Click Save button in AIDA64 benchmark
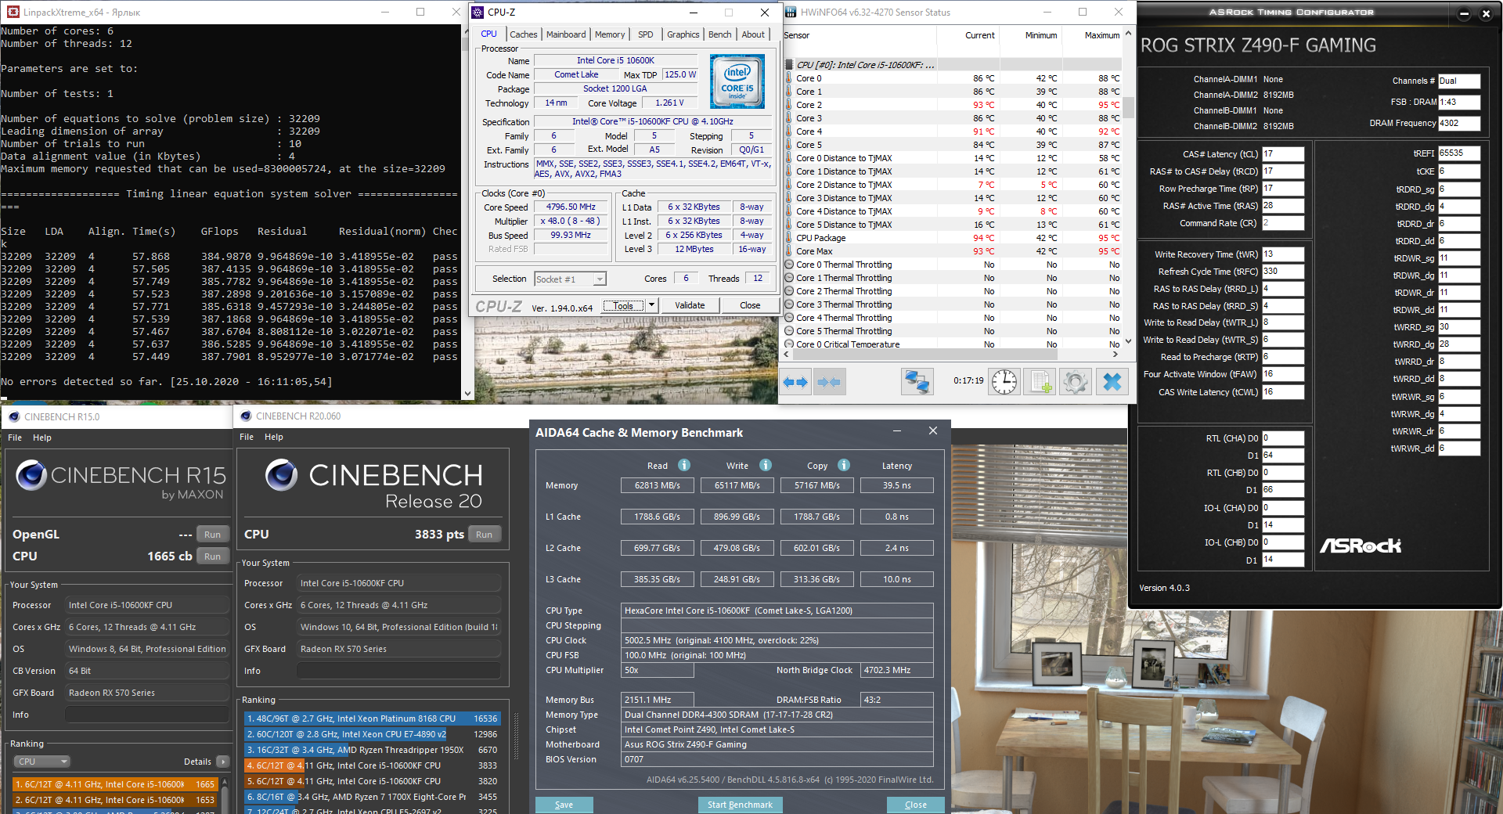 click(564, 805)
